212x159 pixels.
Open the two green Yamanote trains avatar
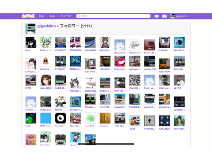(90, 99)
